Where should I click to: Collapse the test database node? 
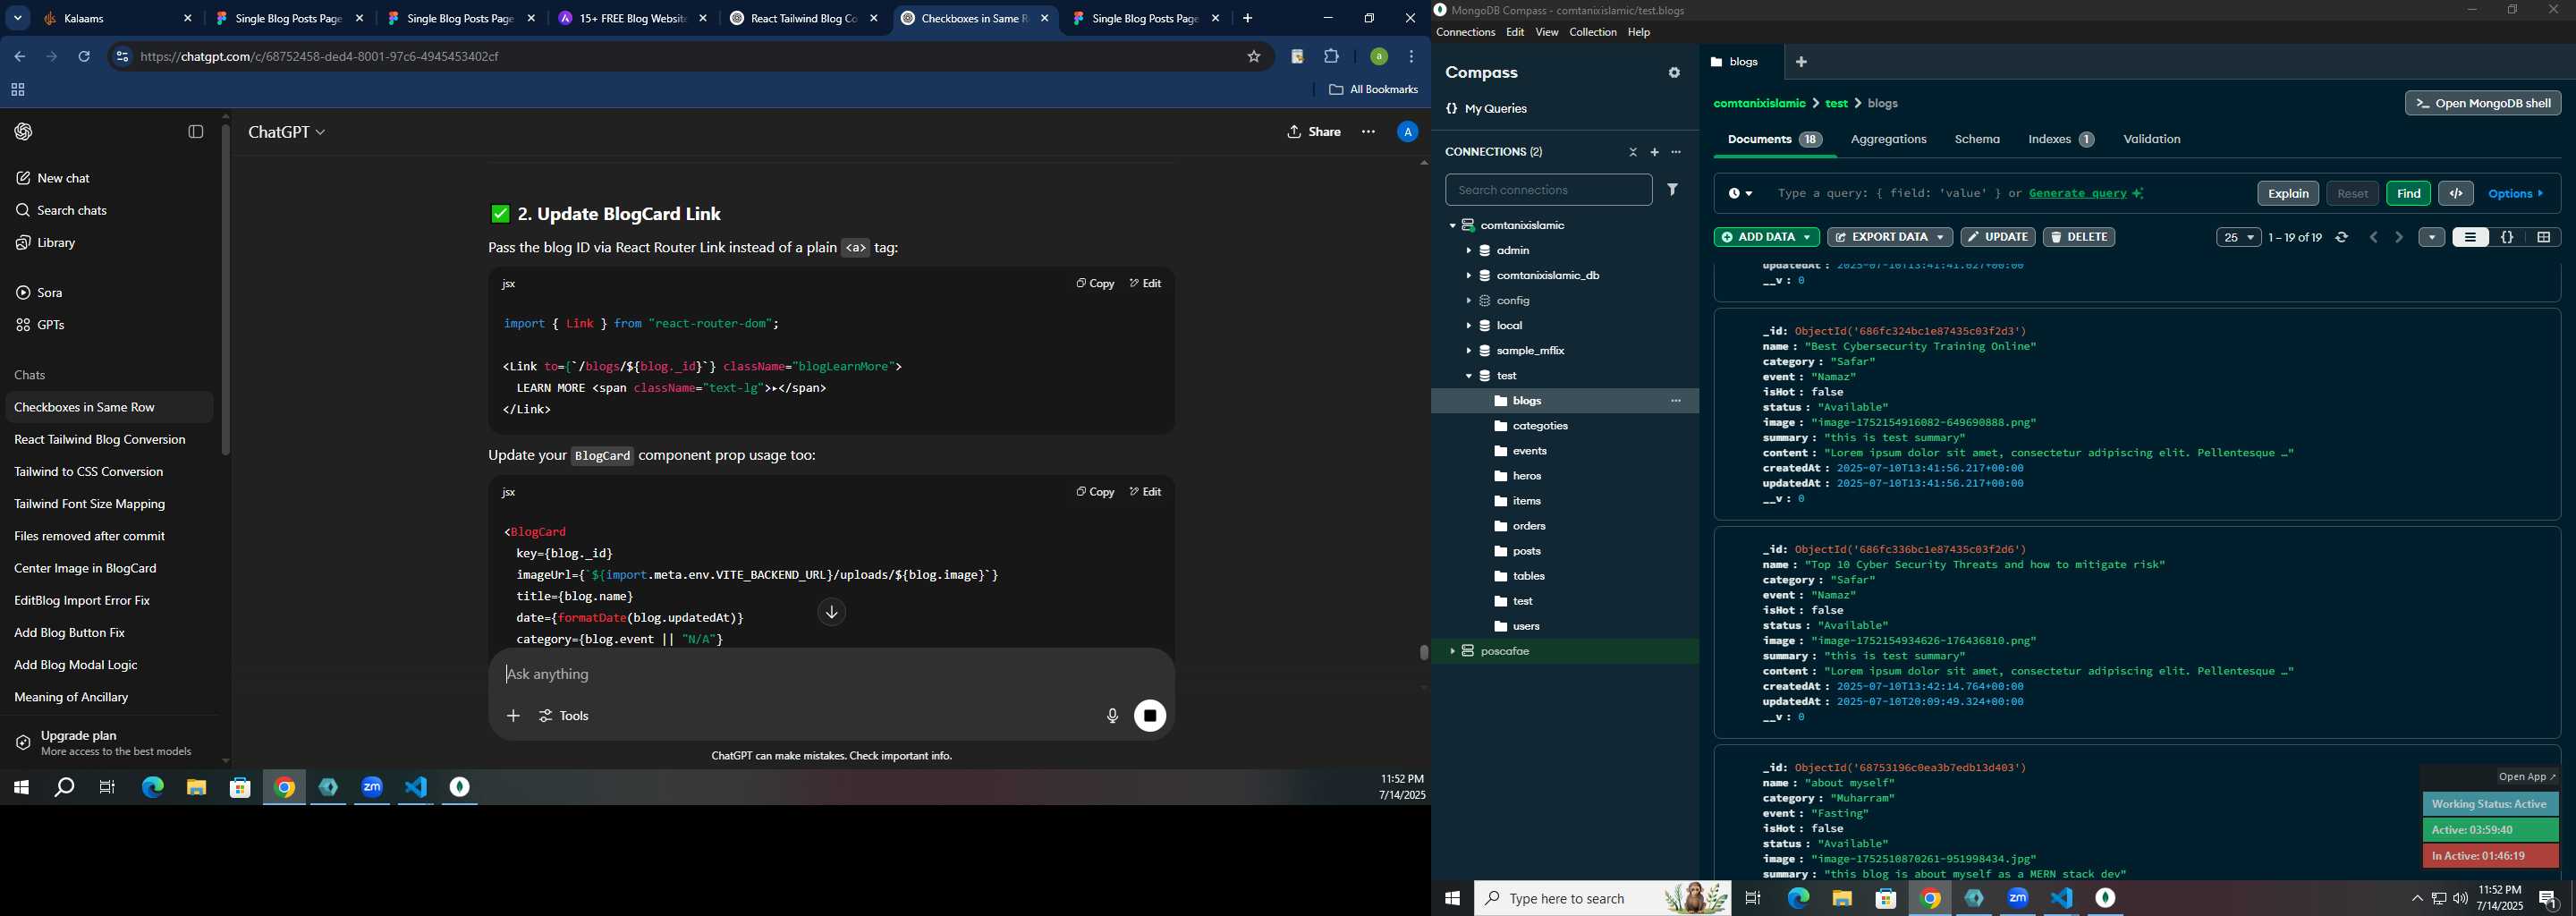pos(1468,376)
